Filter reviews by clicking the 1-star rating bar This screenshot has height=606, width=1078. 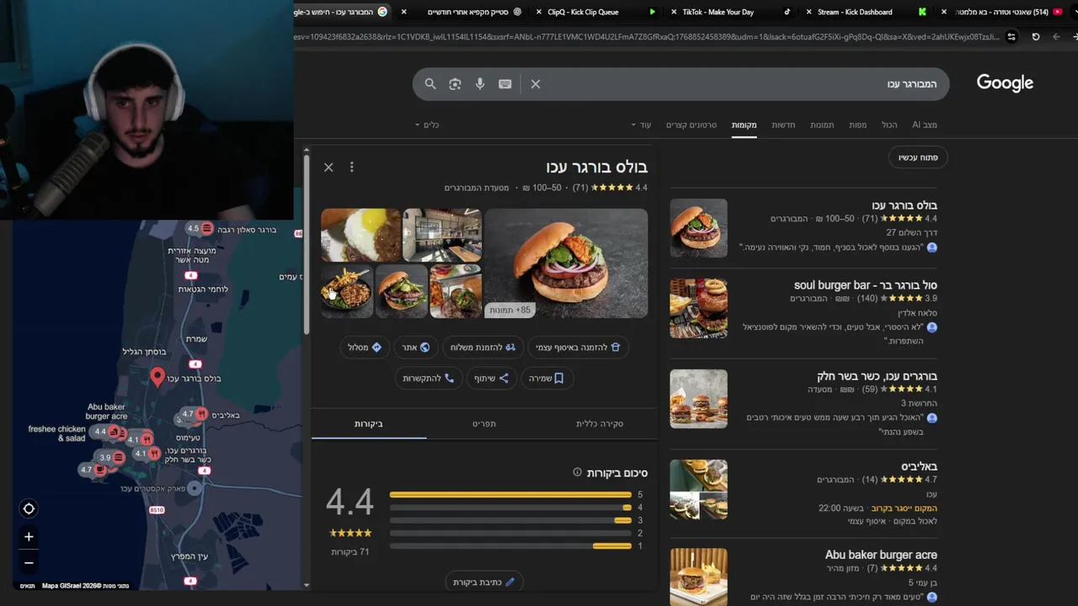tap(510, 546)
